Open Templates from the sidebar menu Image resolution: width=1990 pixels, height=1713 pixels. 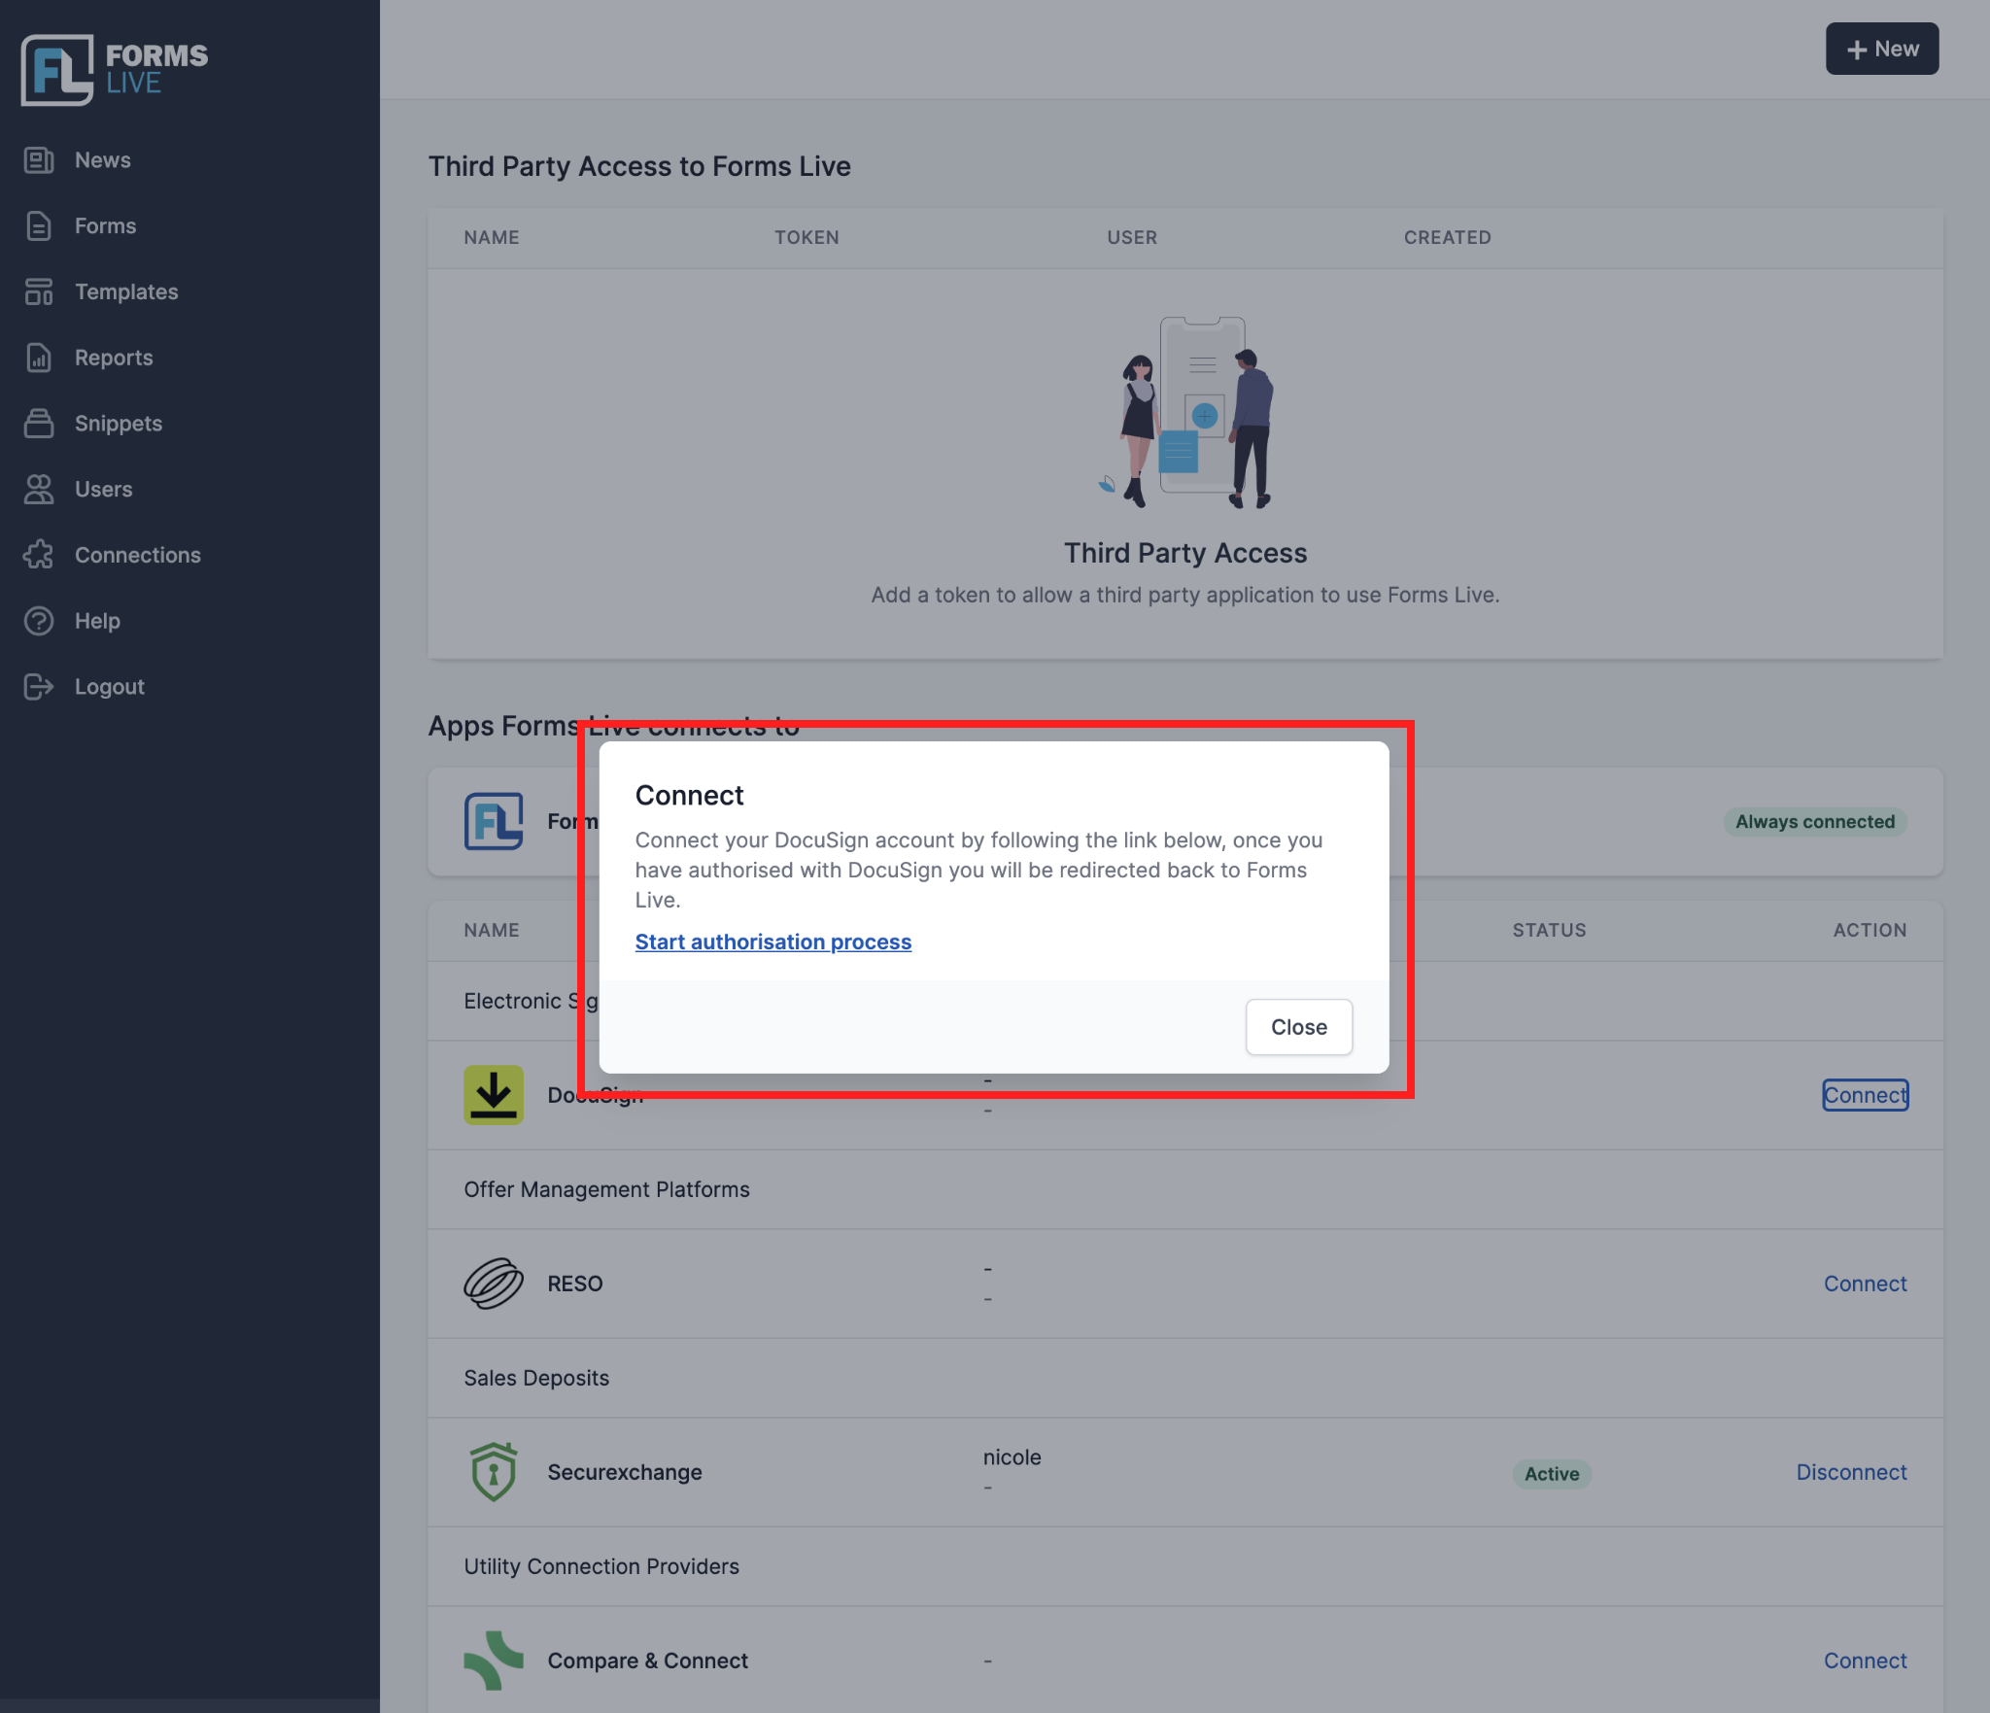pyautogui.click(x=126, y=291)
